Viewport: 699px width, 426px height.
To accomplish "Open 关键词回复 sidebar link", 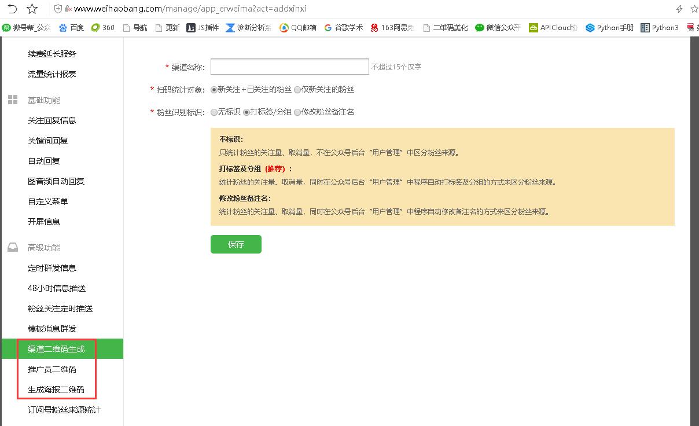I will click(x=48, y=141).
